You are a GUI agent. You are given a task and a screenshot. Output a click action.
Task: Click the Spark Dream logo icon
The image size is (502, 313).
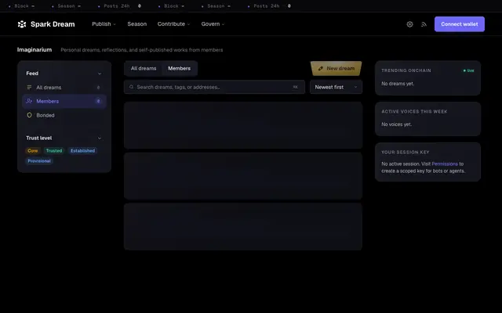click(22, 24)
